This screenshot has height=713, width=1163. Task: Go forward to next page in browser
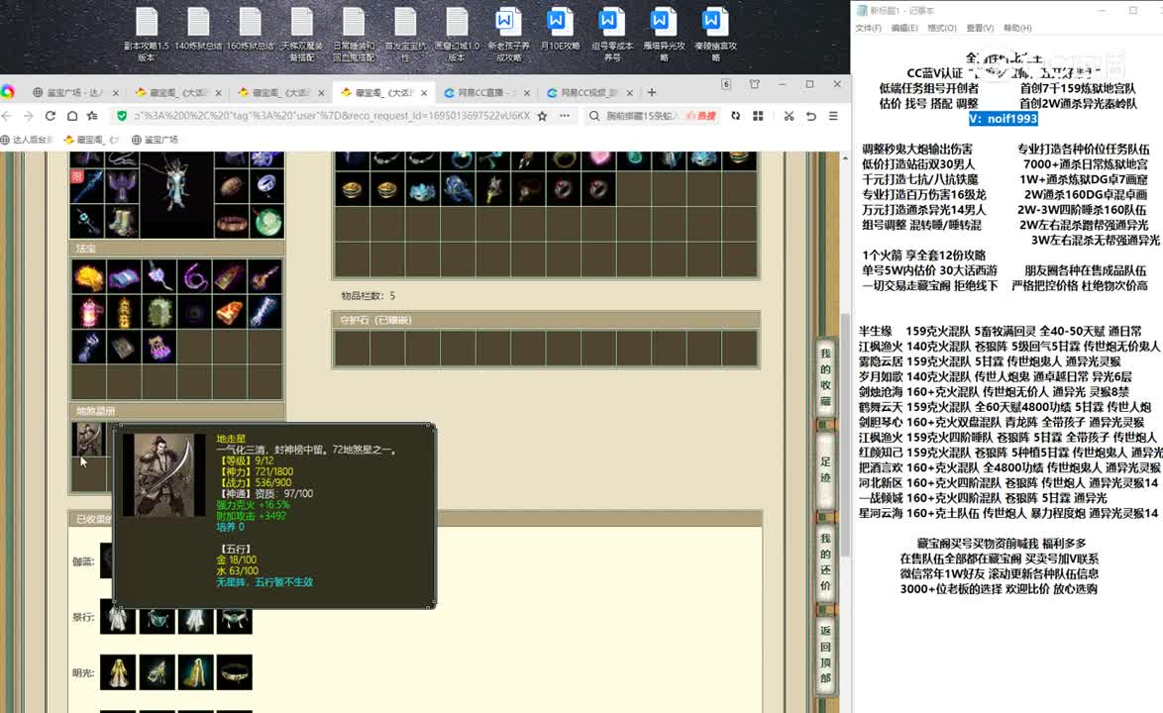pyautogui.click(x=28, y=116)
